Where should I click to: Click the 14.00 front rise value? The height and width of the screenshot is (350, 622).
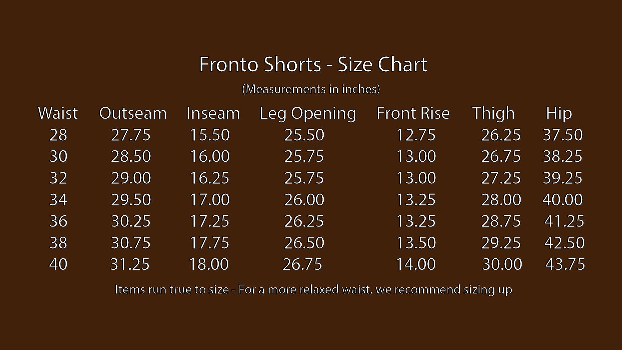coord(416,264)
